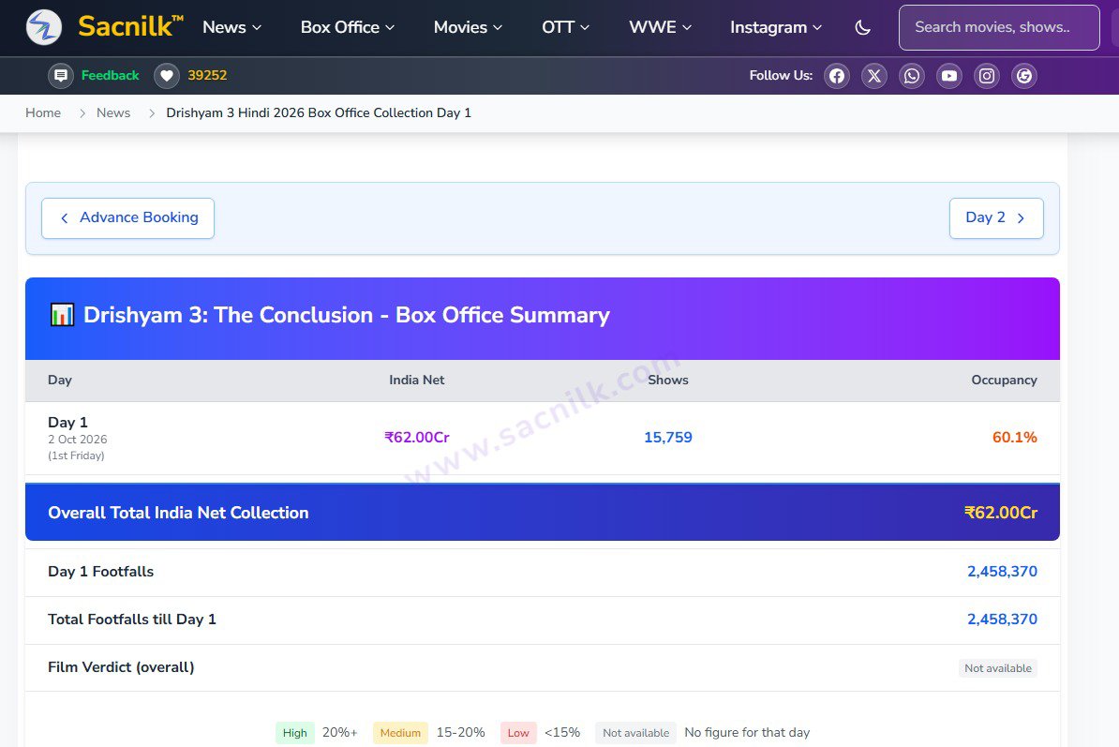Click the bar chart icon beside summary title

(62, 315)
